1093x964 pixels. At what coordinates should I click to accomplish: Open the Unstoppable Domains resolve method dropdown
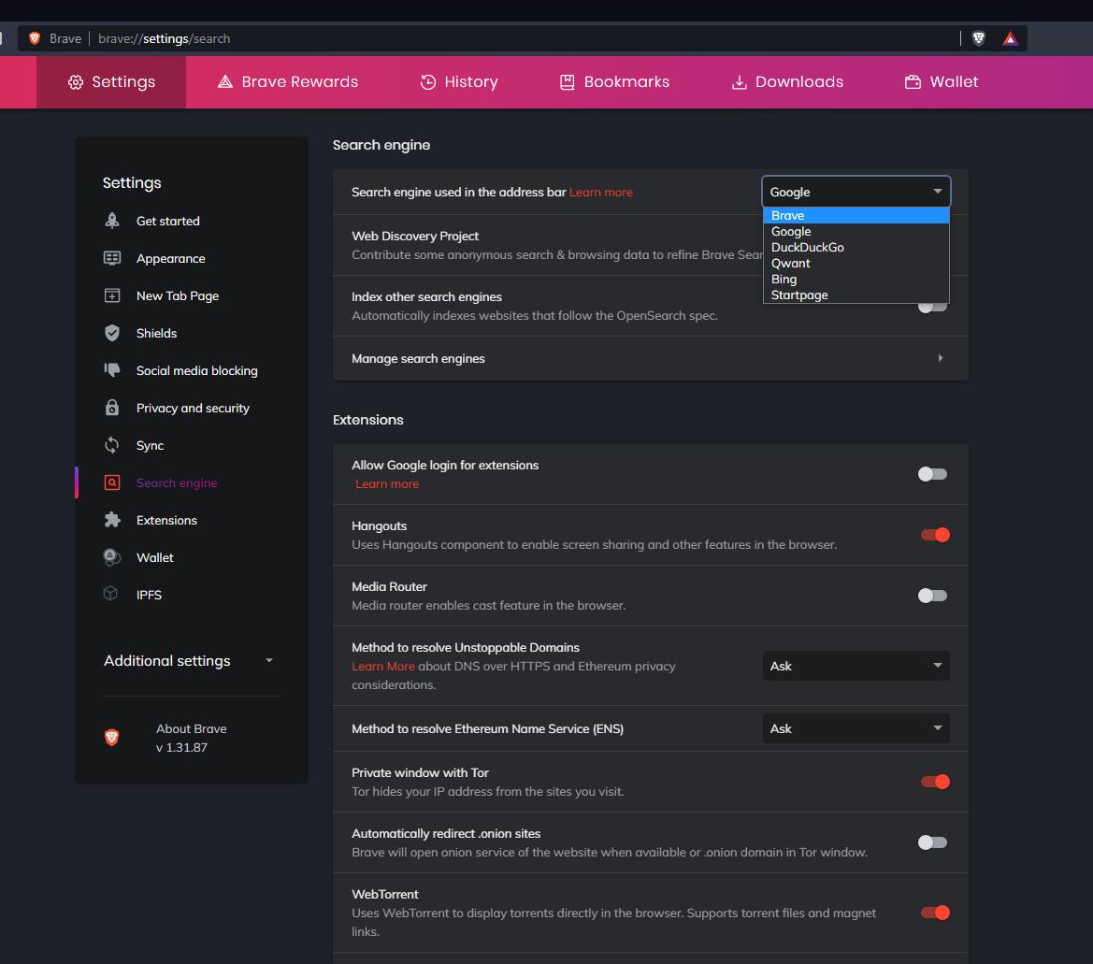(x=856, y=667)
